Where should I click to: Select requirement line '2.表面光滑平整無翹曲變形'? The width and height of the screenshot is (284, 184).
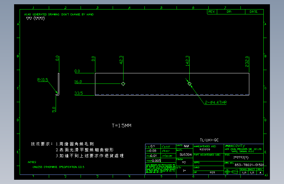point(85,150)
